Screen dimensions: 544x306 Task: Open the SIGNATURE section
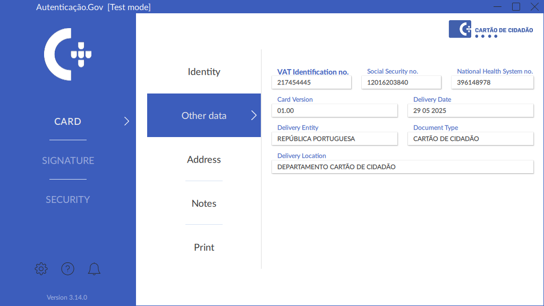coord(68,160)
